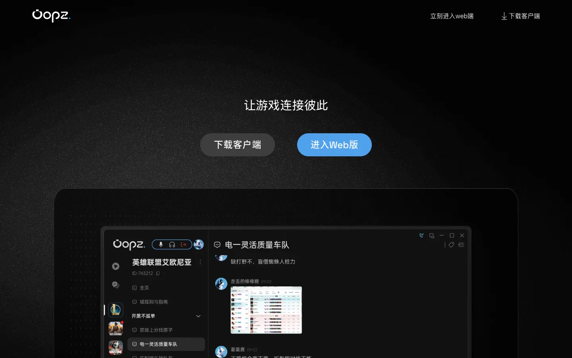Click the username 走丢的棒棒糖
572x358 pixels.
[x=245, y=281]
